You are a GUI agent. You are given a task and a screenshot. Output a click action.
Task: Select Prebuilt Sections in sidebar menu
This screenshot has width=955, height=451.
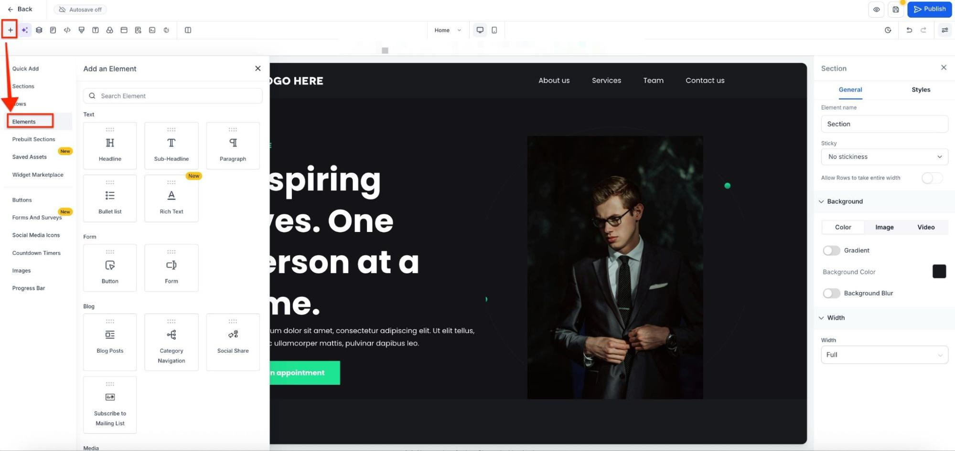pyautogui.click(x=33, y=139)
